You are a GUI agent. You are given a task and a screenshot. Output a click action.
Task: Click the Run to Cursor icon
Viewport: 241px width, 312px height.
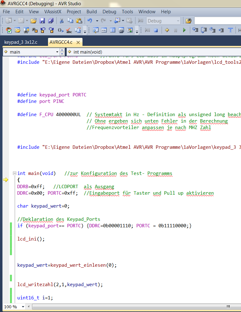(221, 30)
